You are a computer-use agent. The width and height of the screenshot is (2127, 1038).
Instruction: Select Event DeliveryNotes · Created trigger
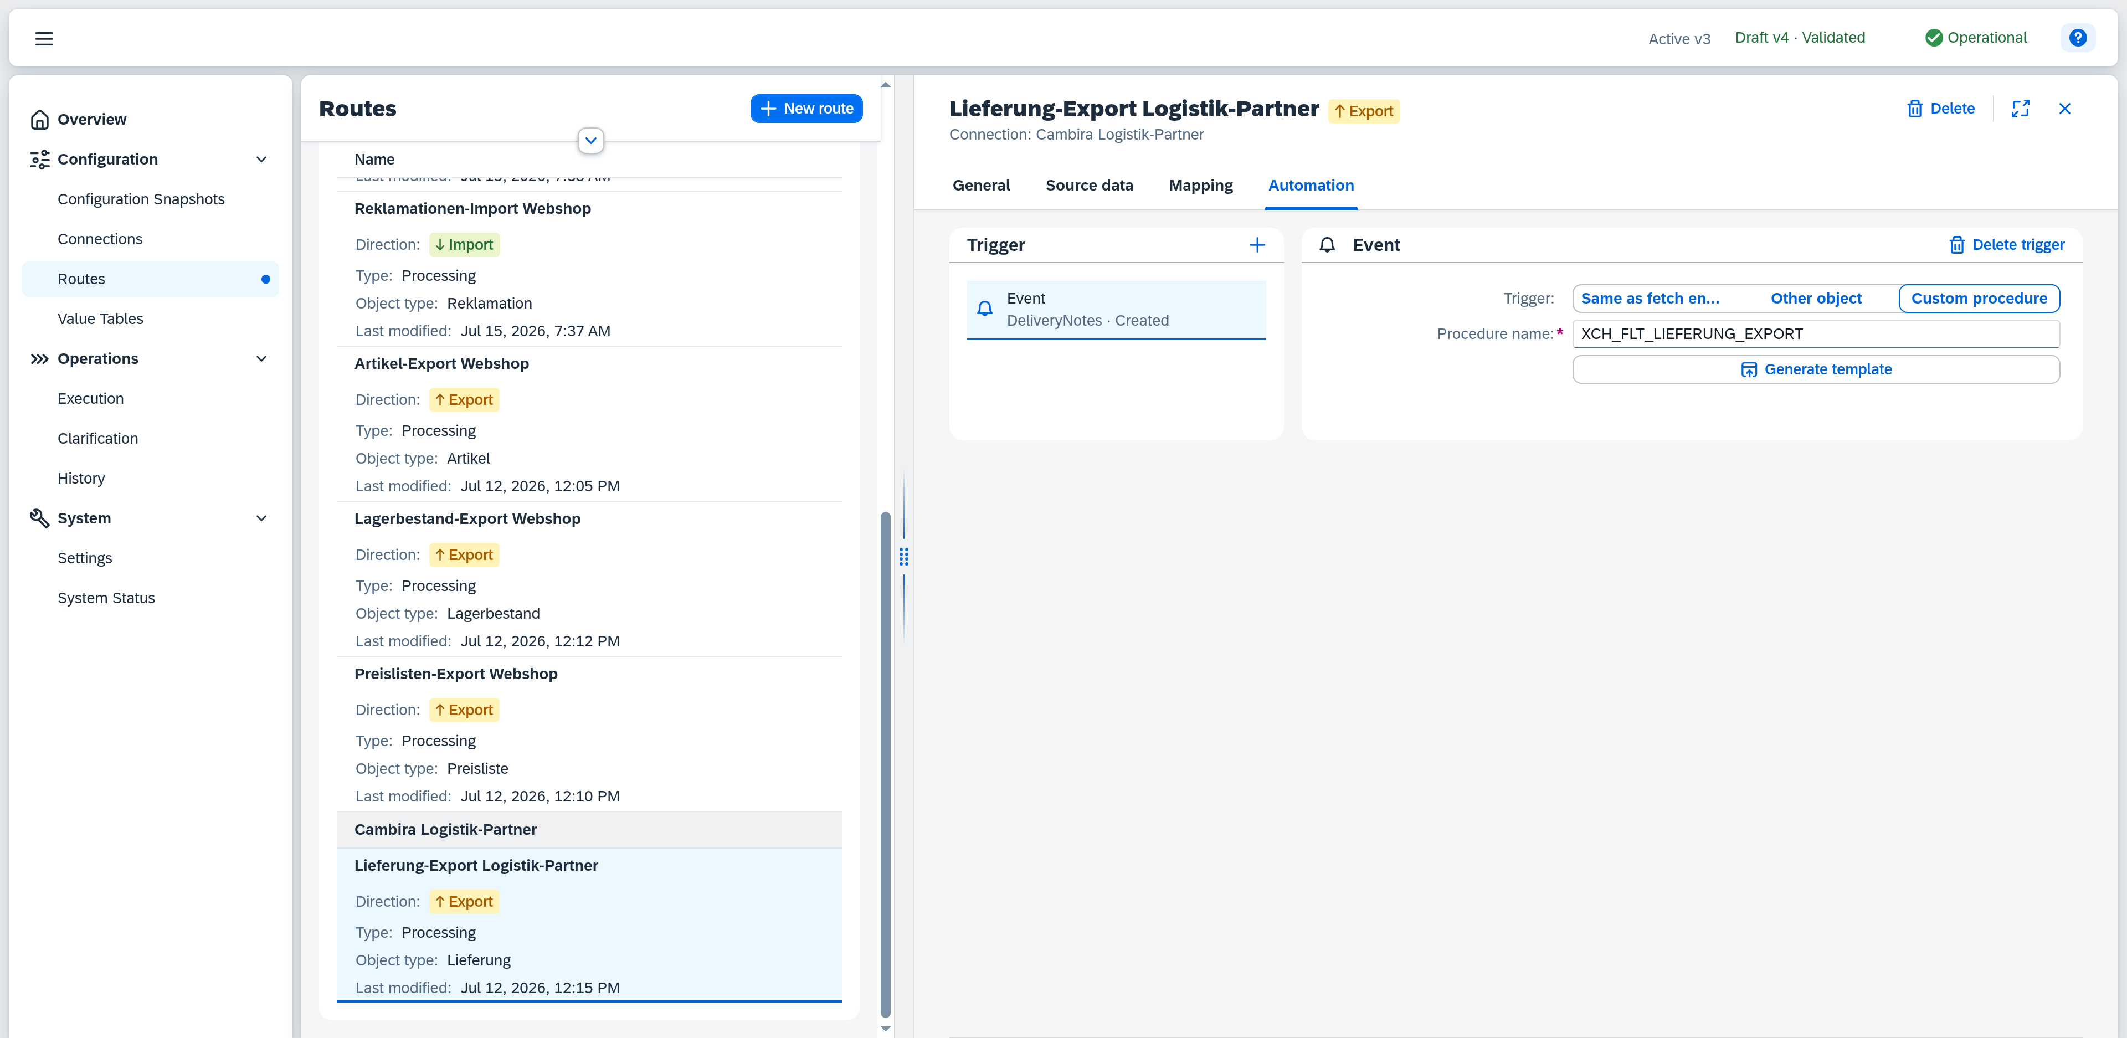pos(1116,310)
